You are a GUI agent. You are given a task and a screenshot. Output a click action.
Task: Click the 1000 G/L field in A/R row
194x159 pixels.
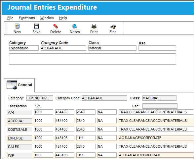[x=44, y=112]
